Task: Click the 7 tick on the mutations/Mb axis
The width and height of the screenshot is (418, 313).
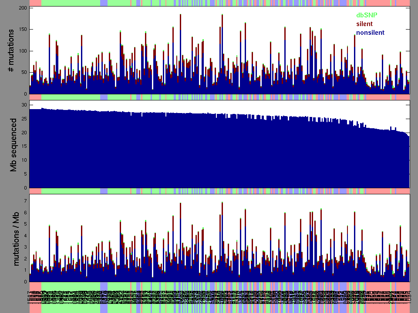Action: coord(25,201)
